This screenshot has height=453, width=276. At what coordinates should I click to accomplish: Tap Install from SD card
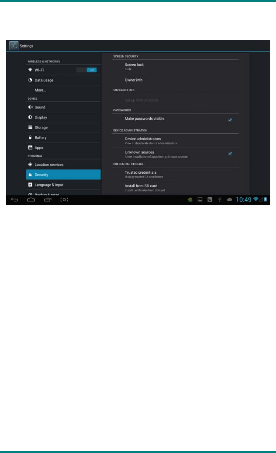click(x=176, y=187)
